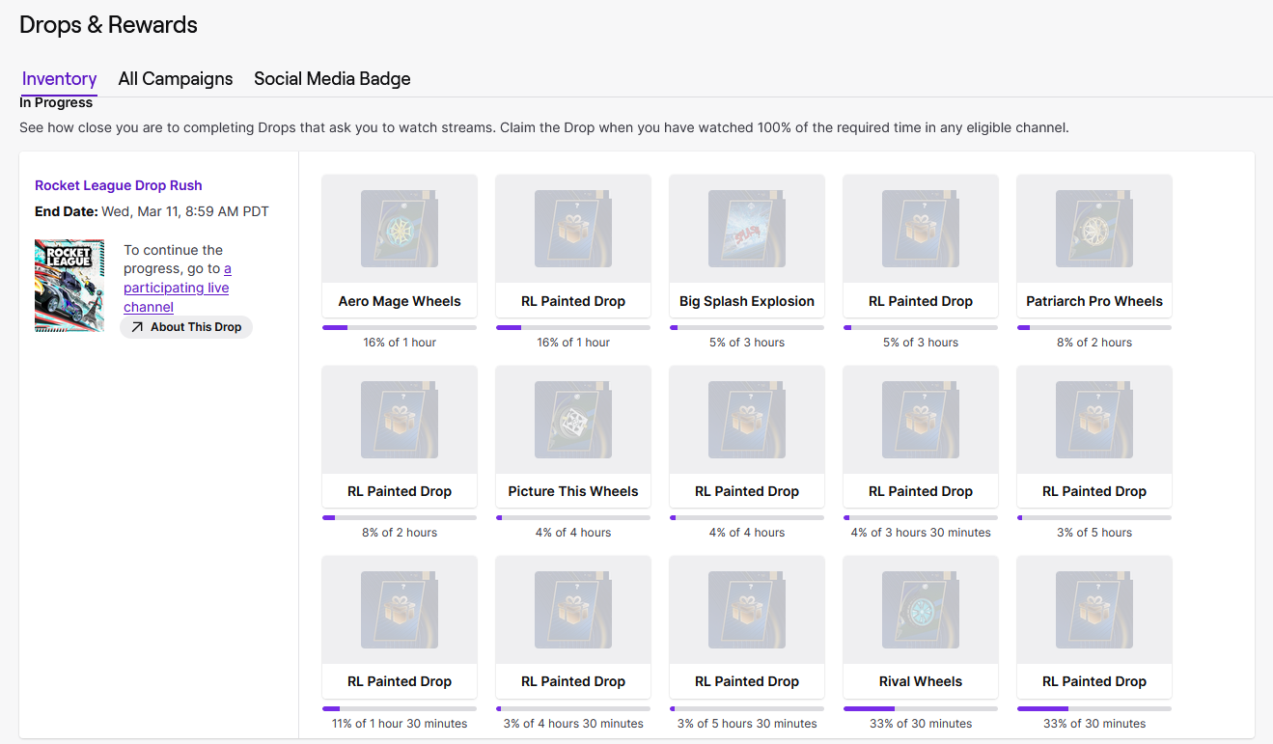Click the 'Drops & Rewards' page heading
Viewport: 1273px width, 744px height.
[x=108, y=25]
